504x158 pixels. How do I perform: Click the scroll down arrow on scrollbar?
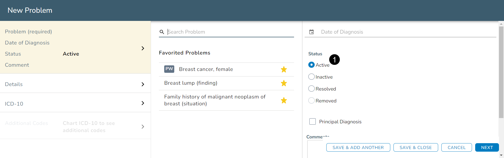[501, 155]
